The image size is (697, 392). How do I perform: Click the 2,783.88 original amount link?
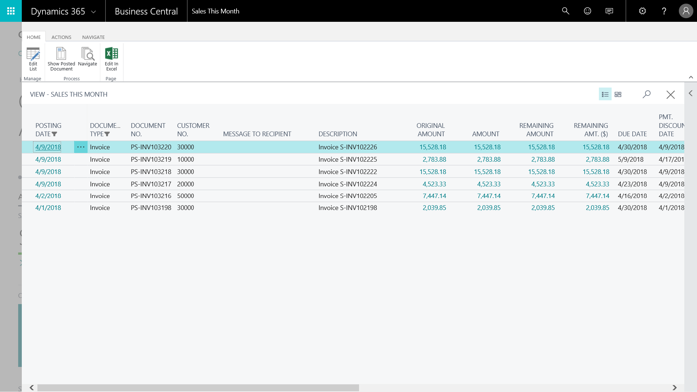coord(434,159)
